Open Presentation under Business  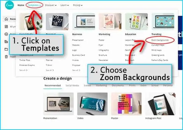coord(78,40)
